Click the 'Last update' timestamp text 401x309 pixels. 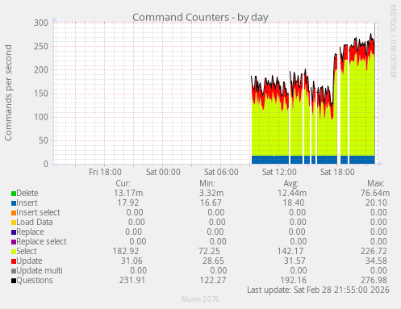coord(318,290)
